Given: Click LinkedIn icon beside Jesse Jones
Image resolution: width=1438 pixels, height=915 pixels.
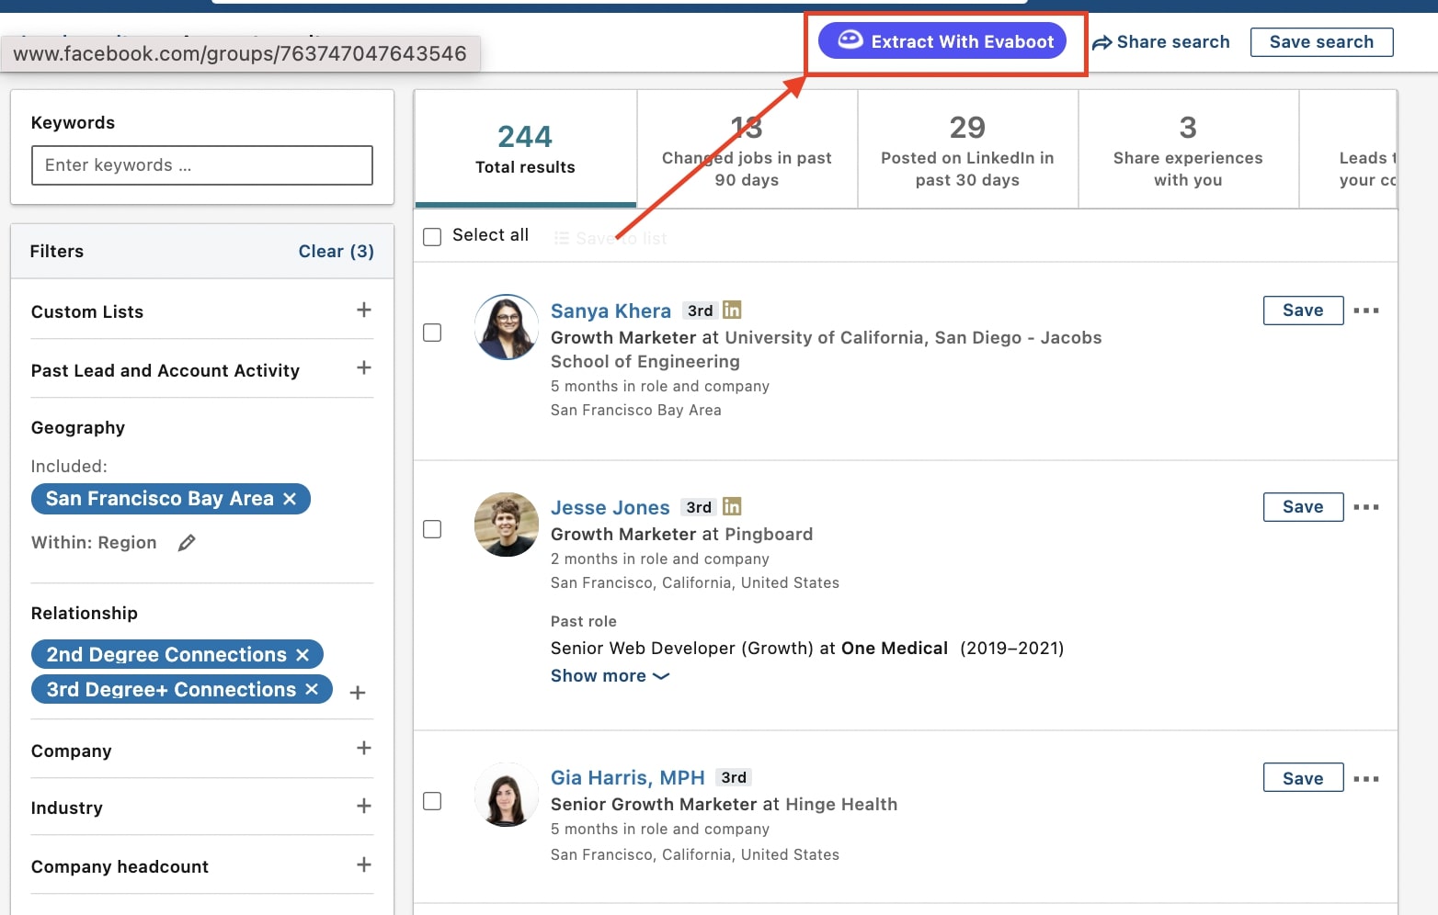Looking at the screenshot, I should click(732, 506).
